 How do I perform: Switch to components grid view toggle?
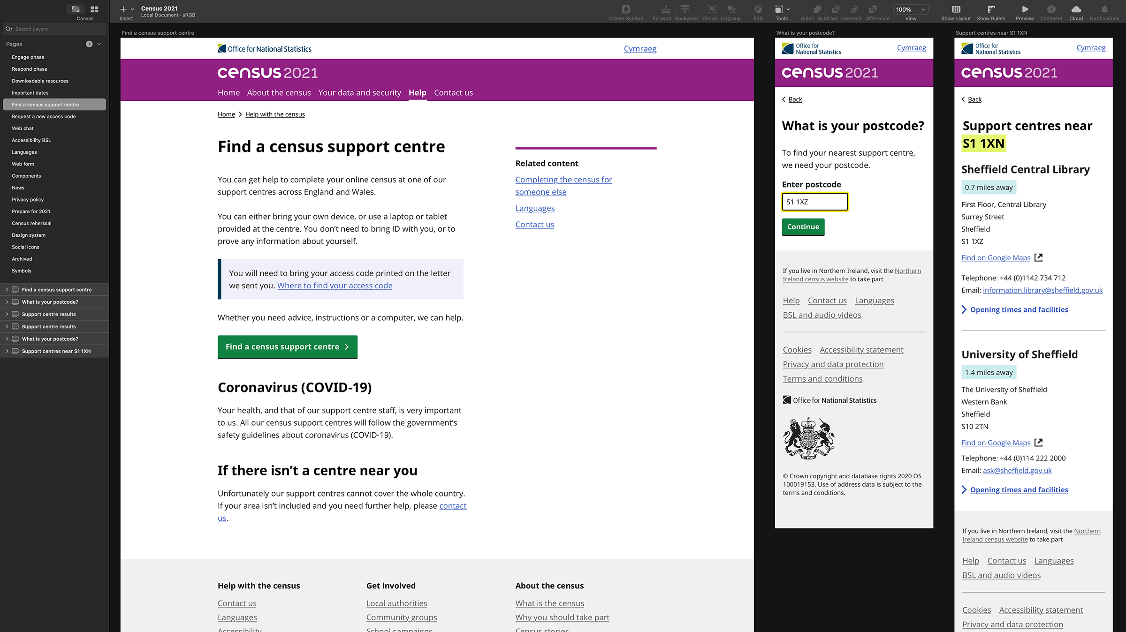click(x=94, y=9)
